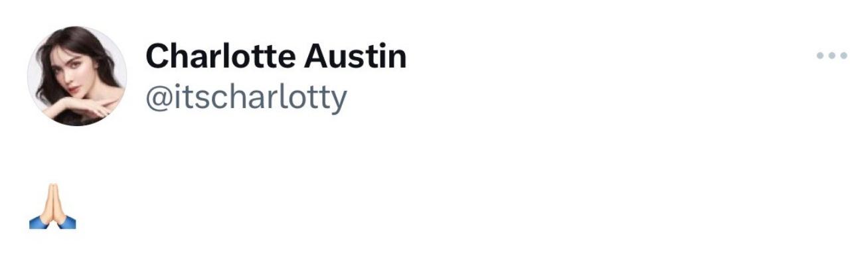The width and height of the screenshot is (850, 274).
Task: Expand the tweet's ellipsis overflow menu
Action: pyautogui.click(x=831, y=56)
